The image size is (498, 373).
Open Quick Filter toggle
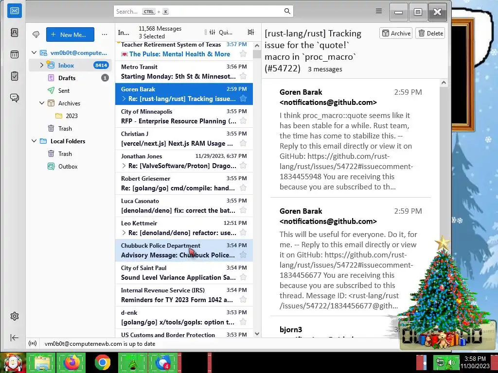pyautogui.click(x=221, y=32)
